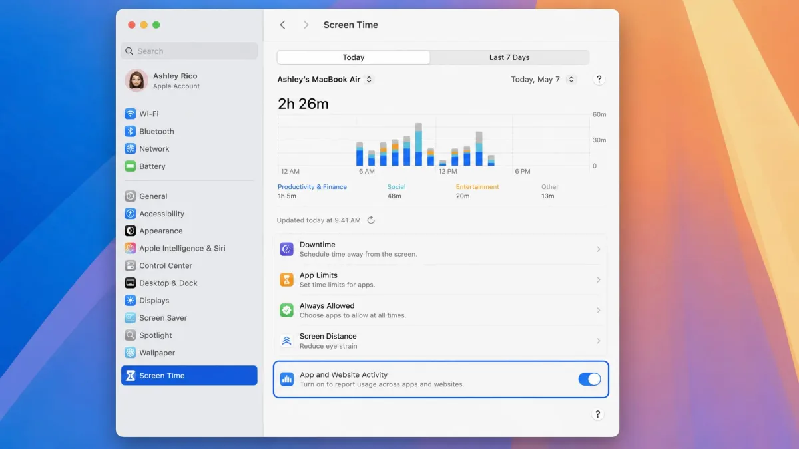Click 'Reduce eye strain' description
This screenshot has height=449, width=799.
point(328,346)
